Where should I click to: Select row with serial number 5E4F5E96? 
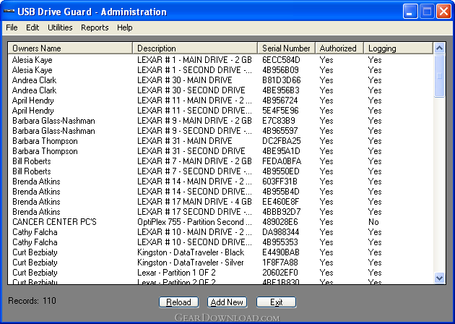coord(220,111)
